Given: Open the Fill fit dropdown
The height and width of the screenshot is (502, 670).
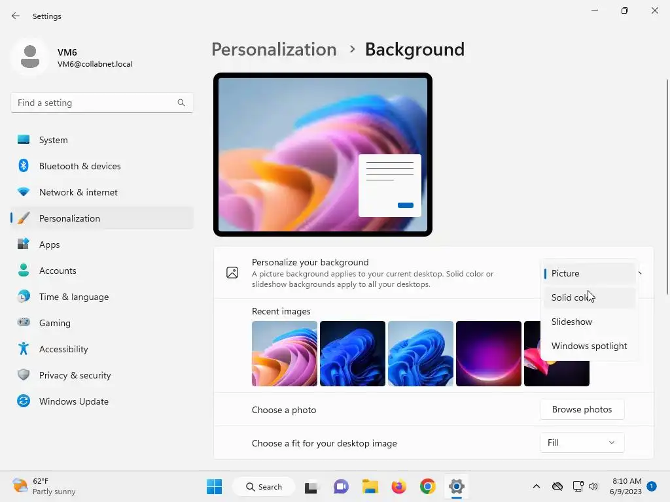Looking at the screenshot, I should 582,443.
